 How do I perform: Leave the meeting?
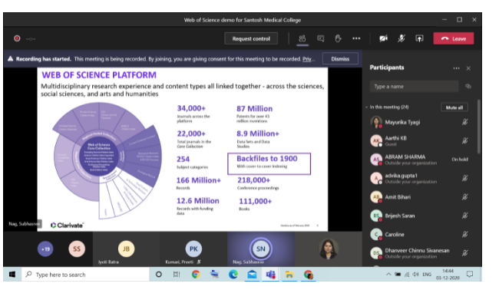click(x=454, y=38)
